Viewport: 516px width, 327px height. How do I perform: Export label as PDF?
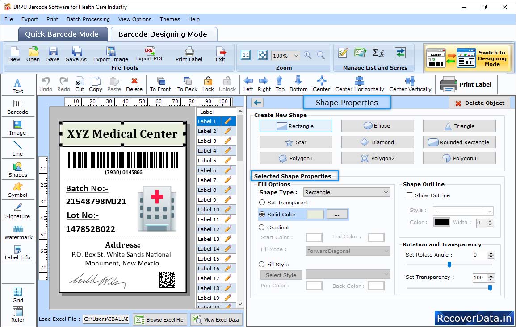[x=149, y=54]
